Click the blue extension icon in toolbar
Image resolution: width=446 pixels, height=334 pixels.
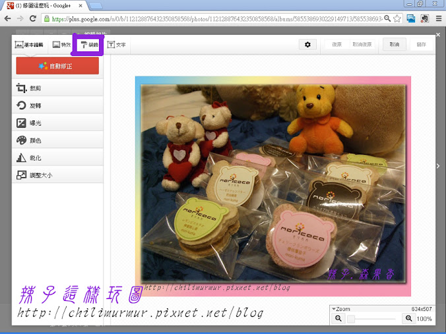tap(411, 18)
